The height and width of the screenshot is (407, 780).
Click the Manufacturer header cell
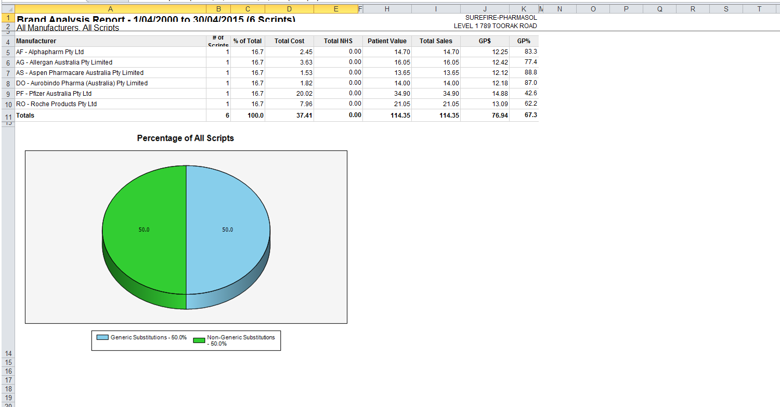click(x=36, y=41)
